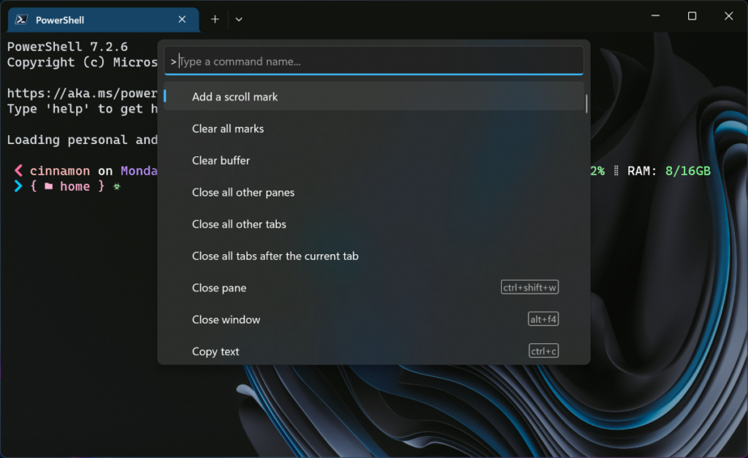Viewport: 748px width, 458px height.
Task: Open the tab list dropdown chevron
Action: pyautogui.click(x=239, y=19)
